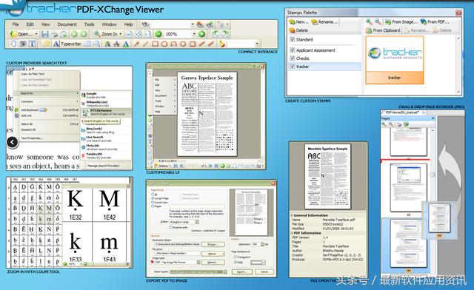The height and width of the screenshot is (290, 474).
Task: Select the Hand tool
Action: [x=13, y=44]
